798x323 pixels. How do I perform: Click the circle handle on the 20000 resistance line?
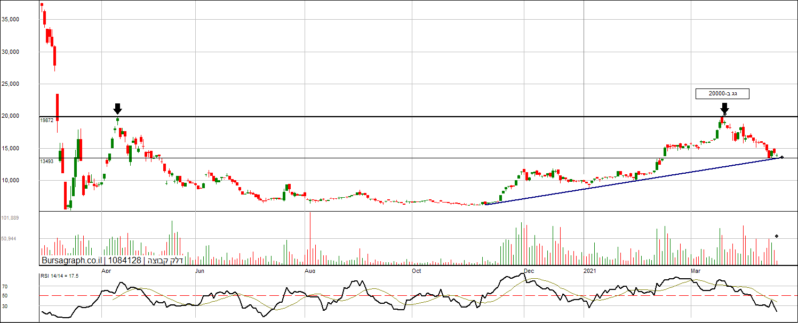724,115
